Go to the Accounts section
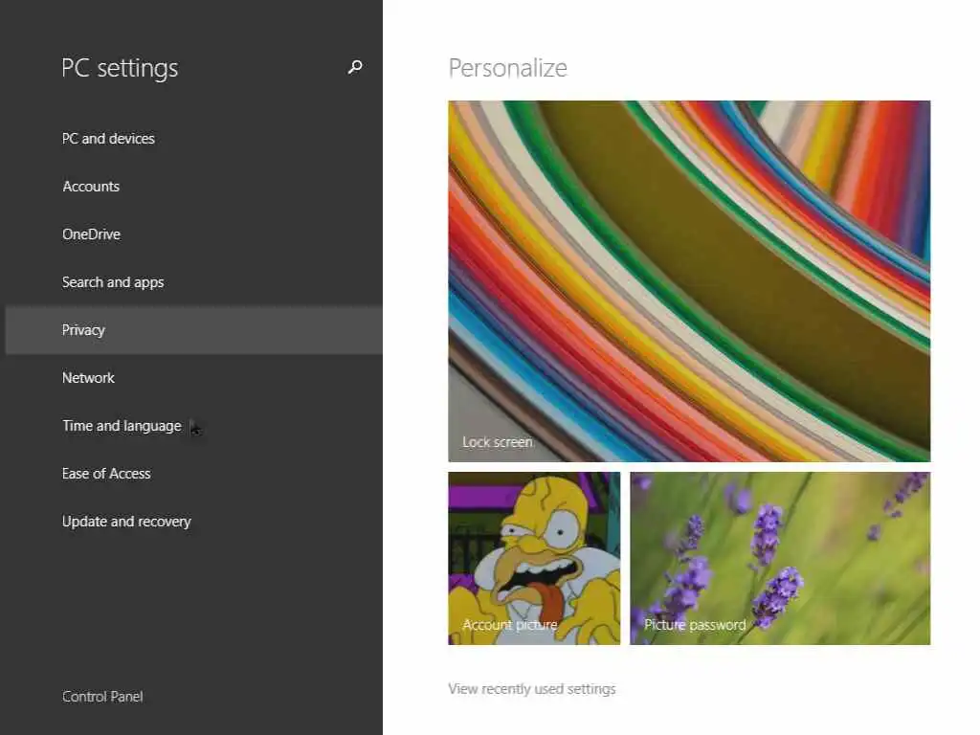The height and width of the screenshot is (735, 980). click(x=91, y=187)
